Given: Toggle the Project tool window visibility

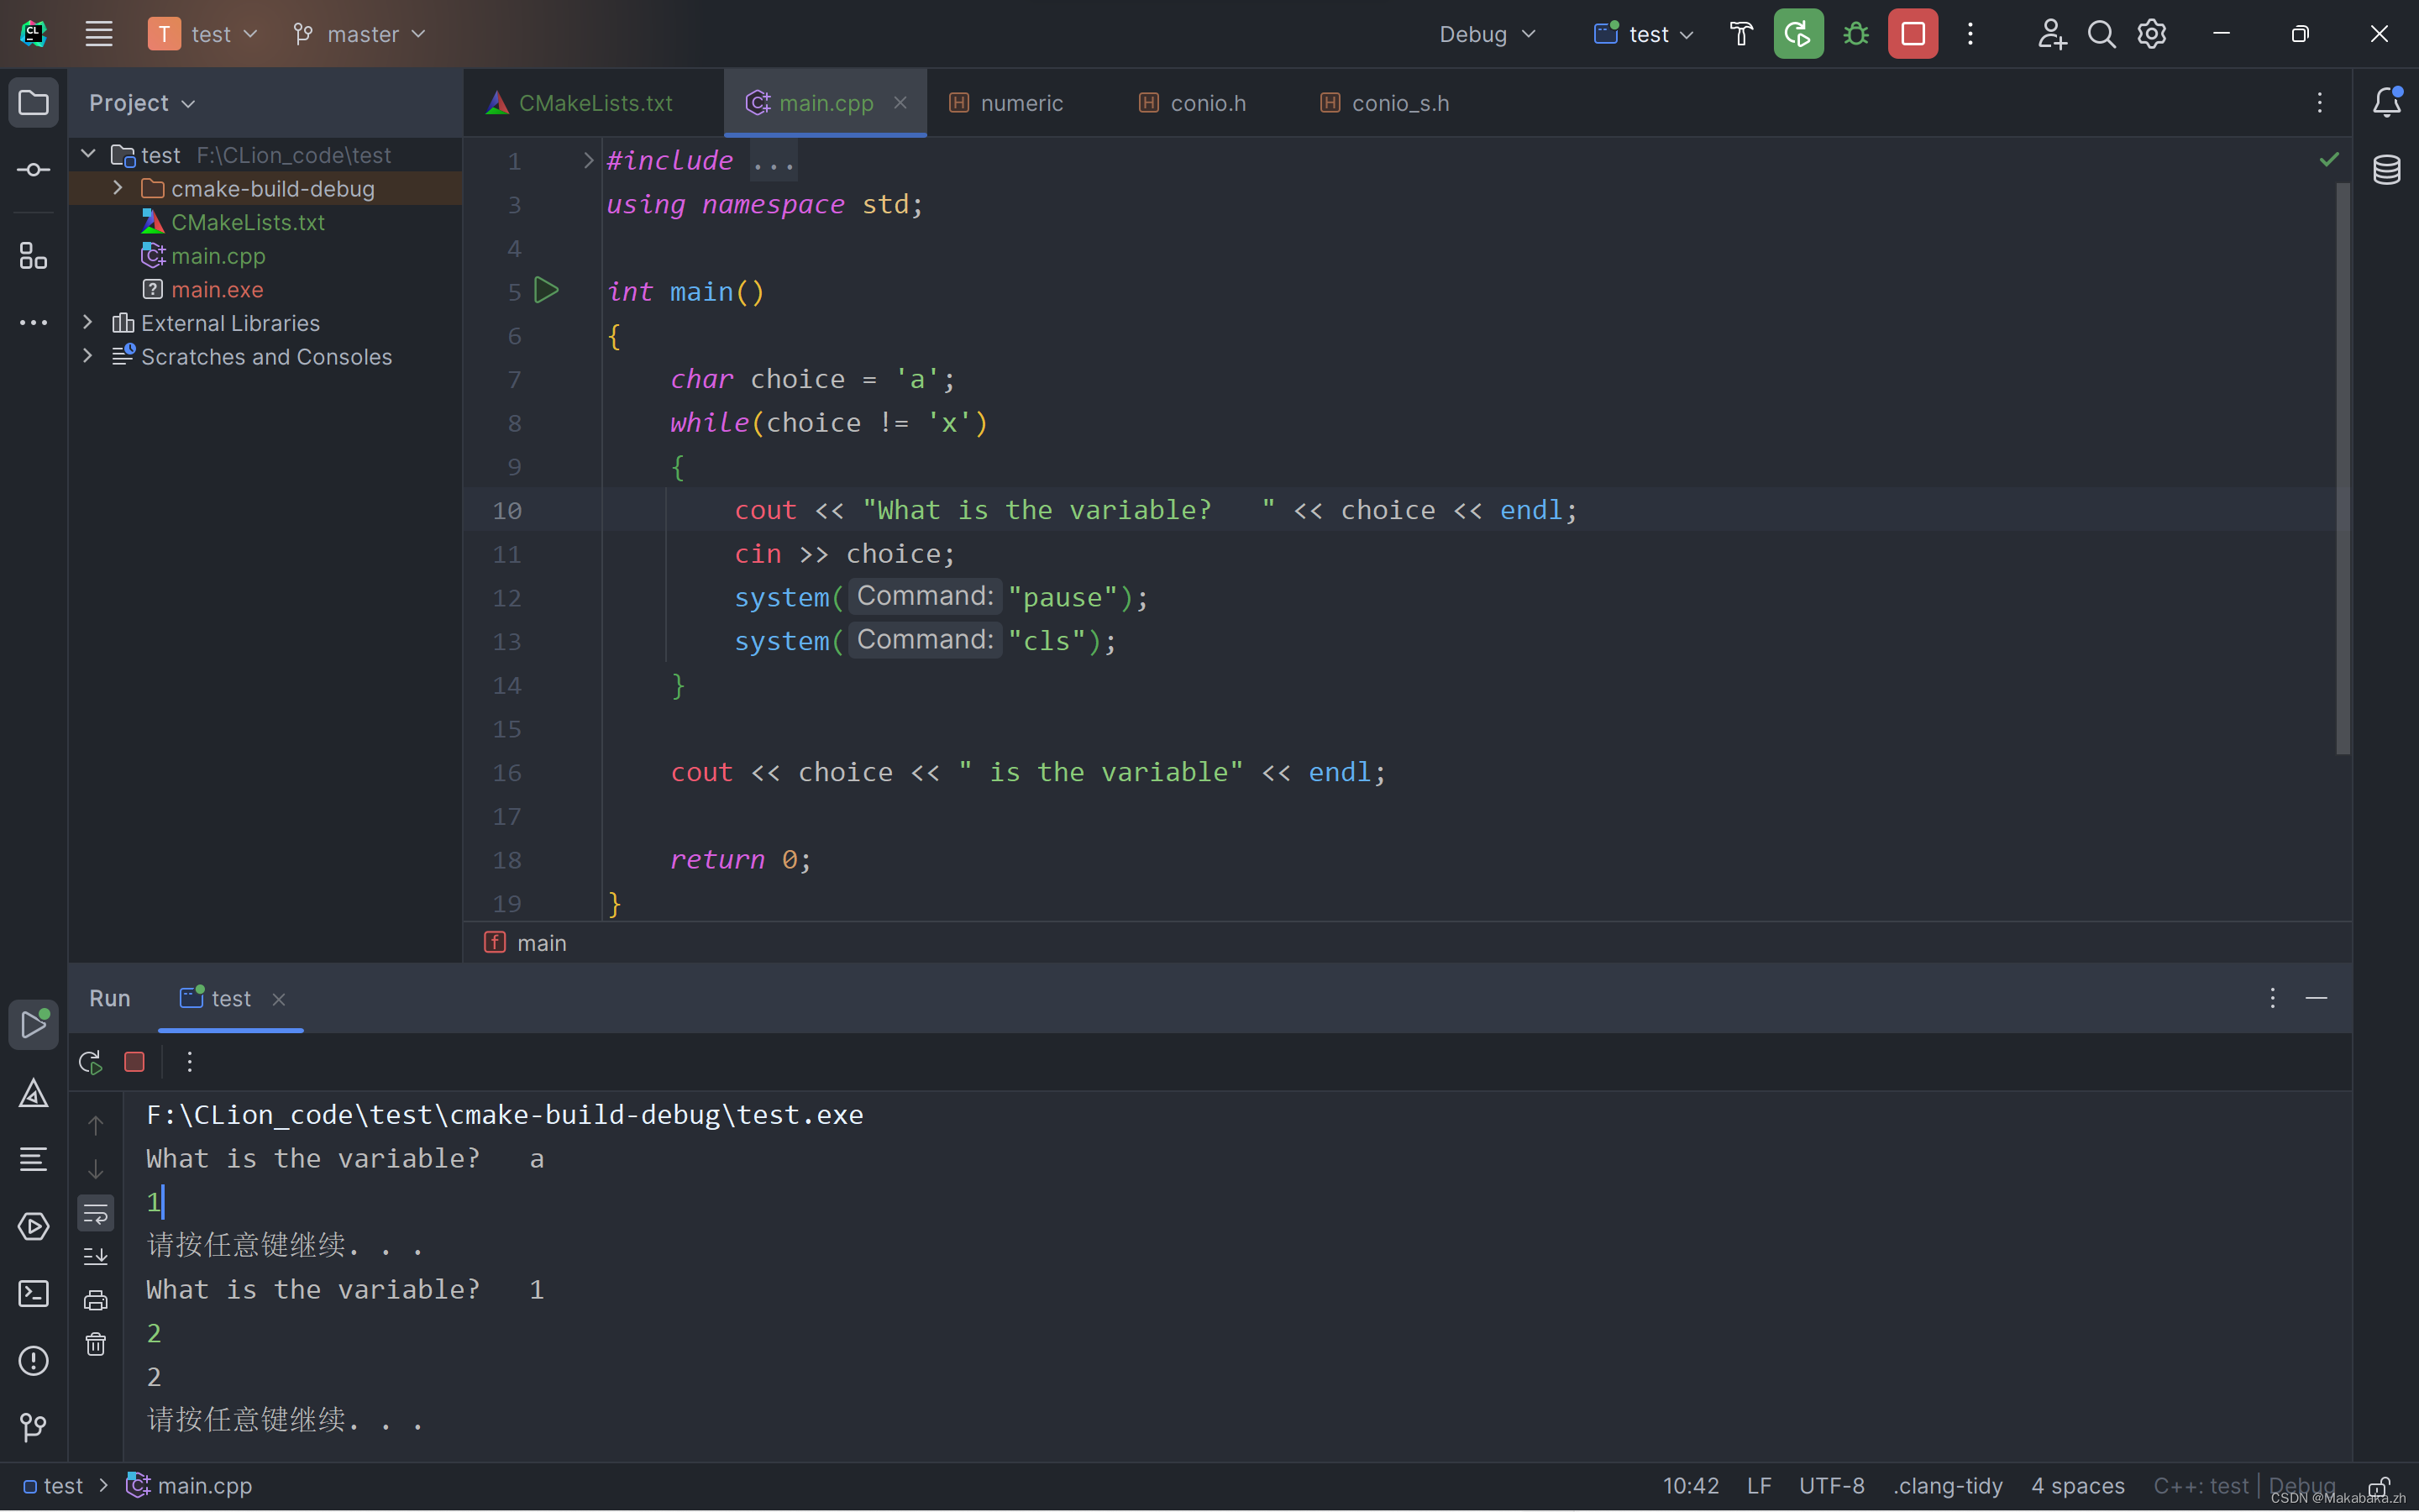Looking at the screenshot, I should [x=33, y=101].
